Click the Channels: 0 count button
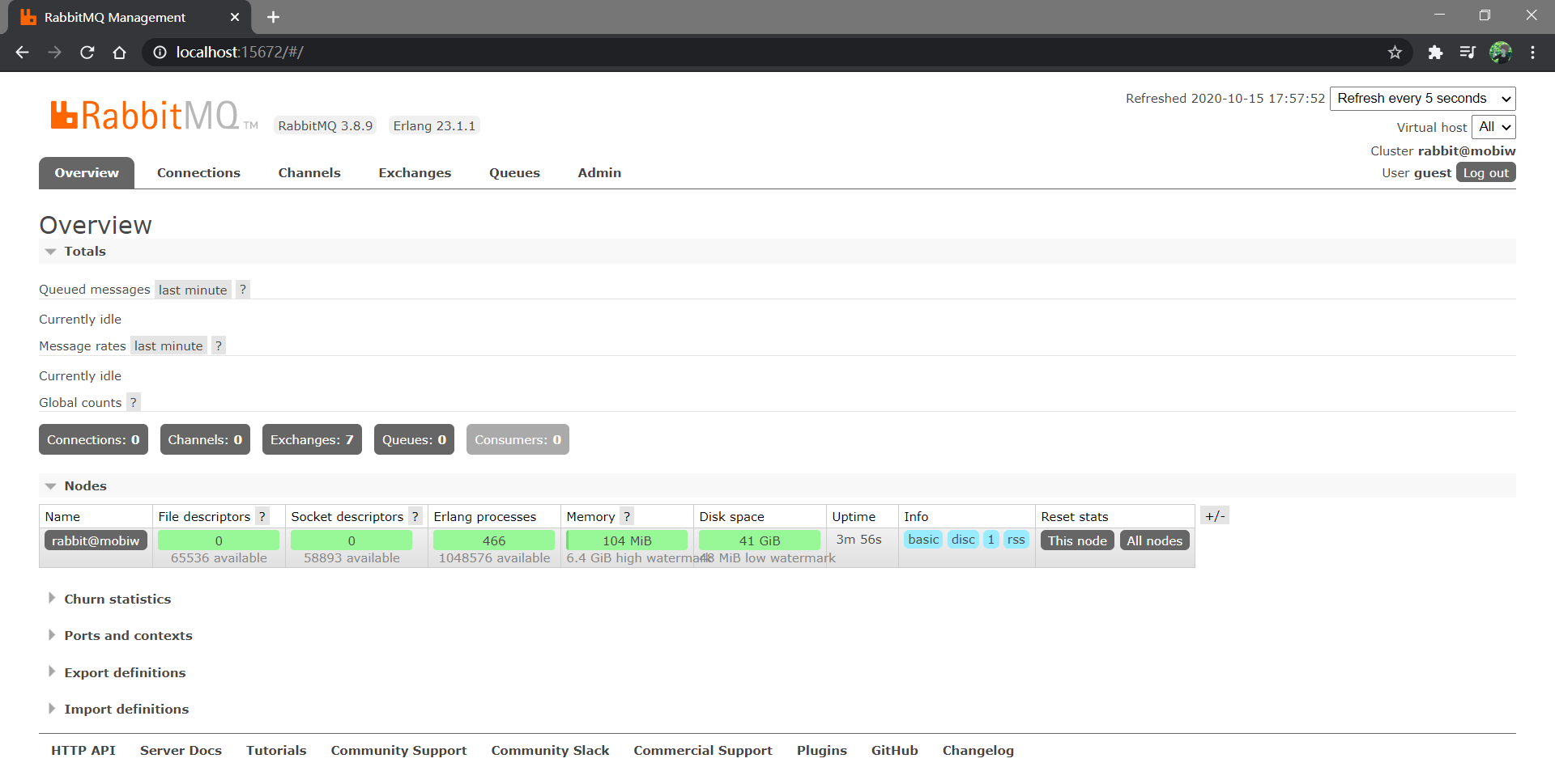 point(205,440)
